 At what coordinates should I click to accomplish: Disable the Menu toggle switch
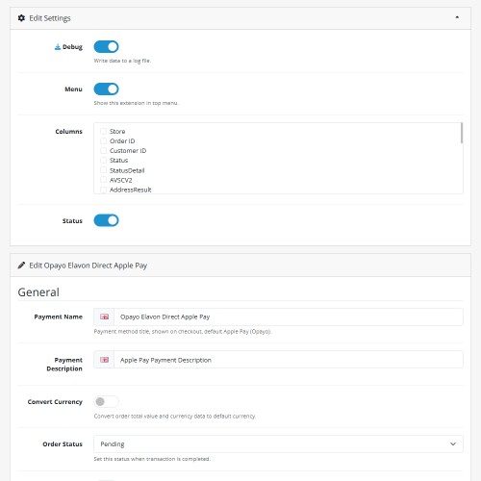(106, 89)
